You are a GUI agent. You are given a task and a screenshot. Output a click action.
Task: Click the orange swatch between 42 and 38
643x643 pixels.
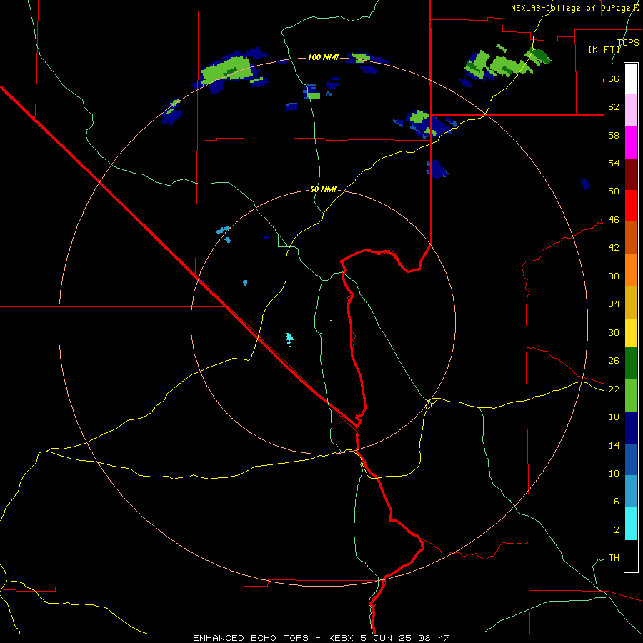[631, 270]
